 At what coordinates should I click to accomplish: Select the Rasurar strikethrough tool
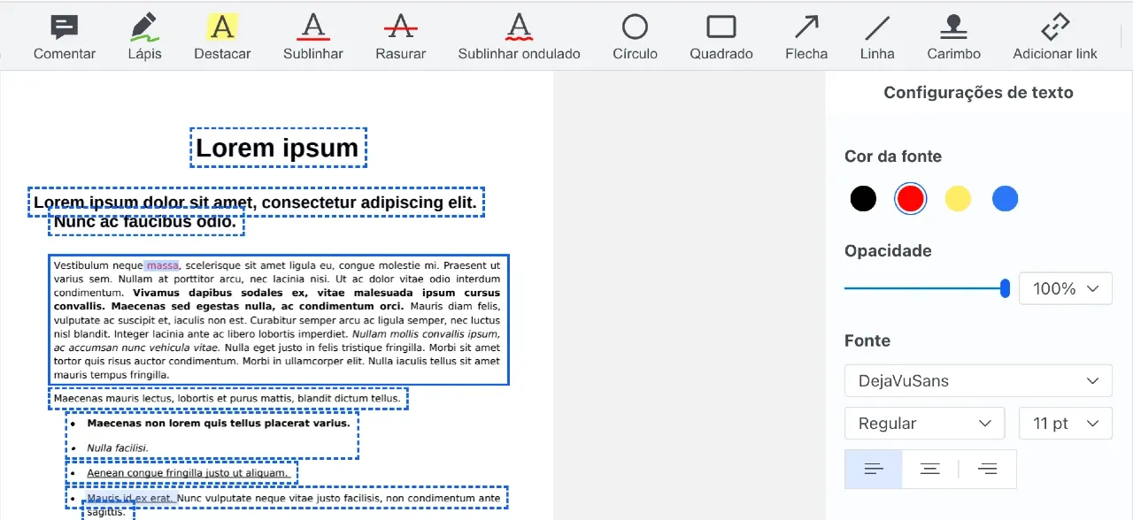(400, 37)
